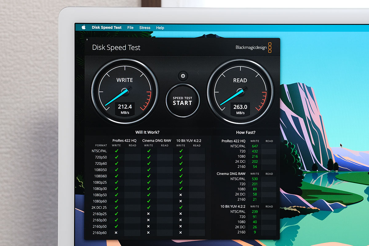
Task: Click the ProRes 422 HQ 2K DCI value 202
Action: point(255,161)
